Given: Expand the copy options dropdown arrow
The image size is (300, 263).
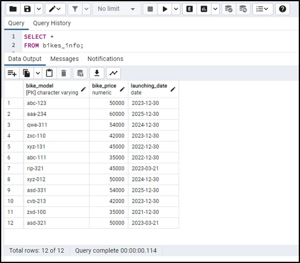Looking at the screenshot, I should [38, 73].
